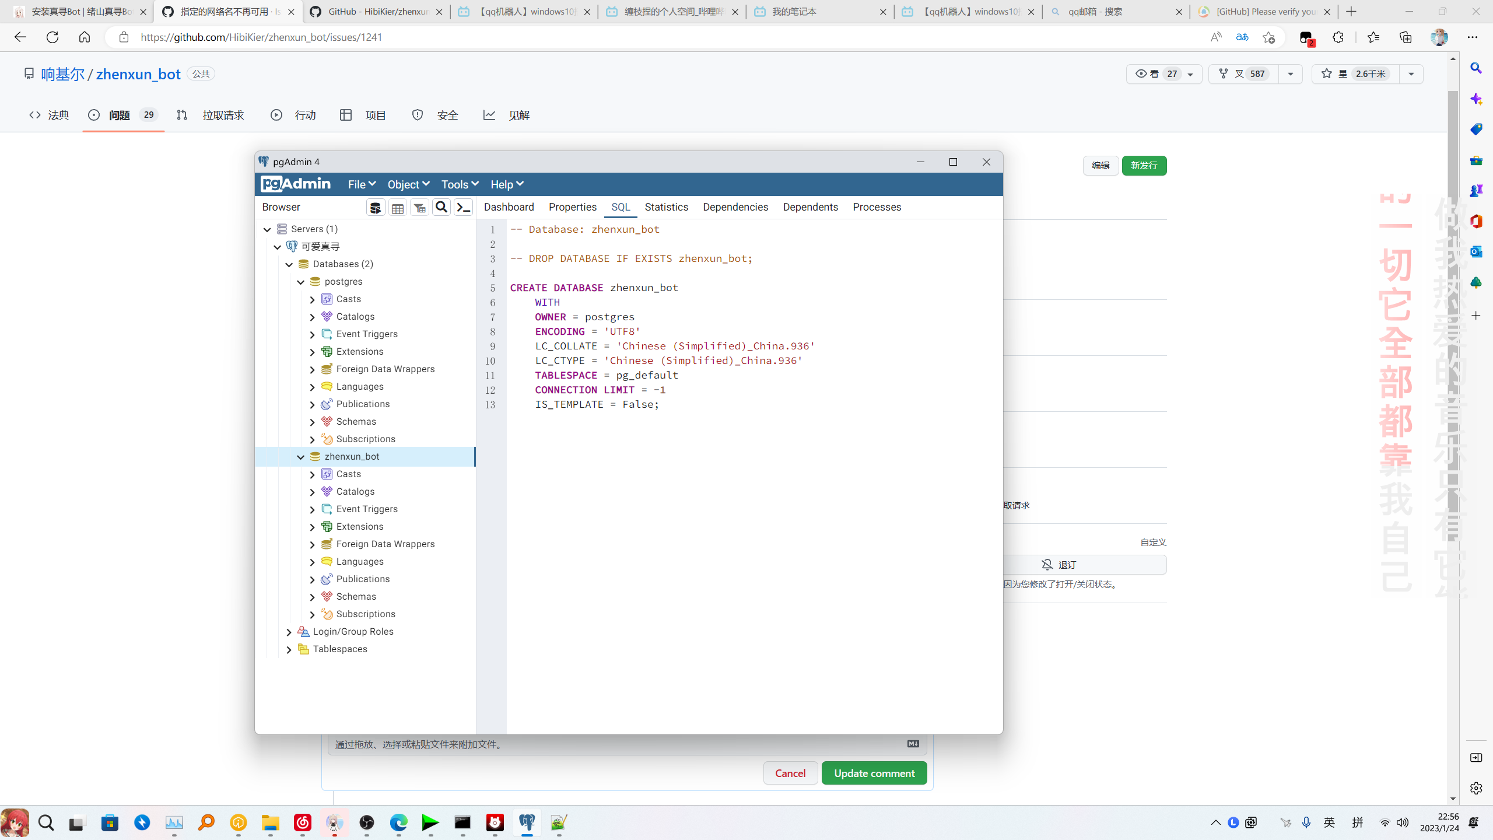Click the 看 27 watch button
Image resolution: width=1493 pixels, height=840 pixels.
(1164, 74)
